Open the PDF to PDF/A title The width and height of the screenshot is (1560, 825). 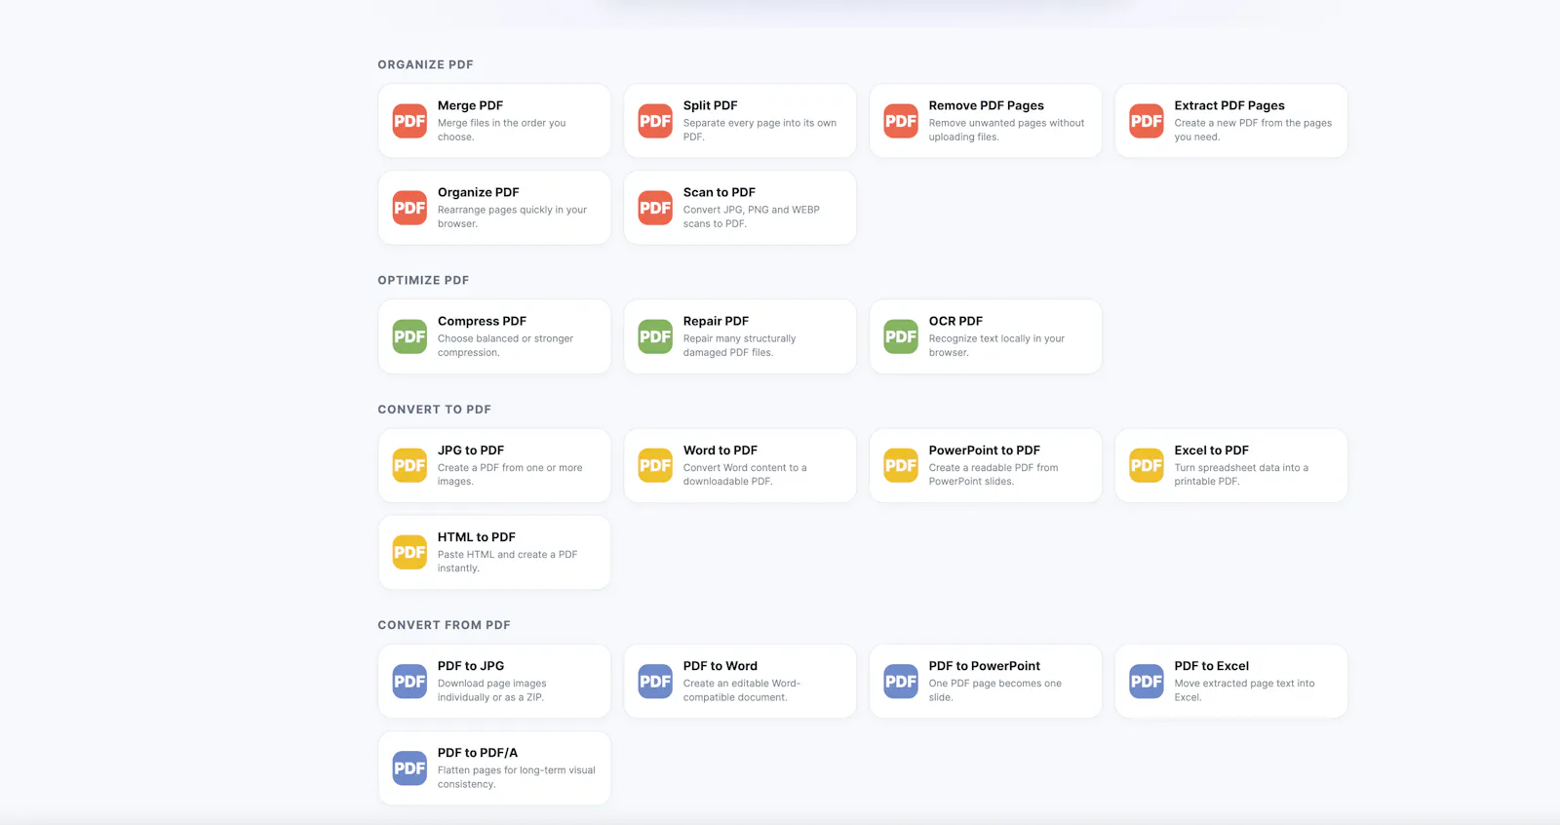478,753
